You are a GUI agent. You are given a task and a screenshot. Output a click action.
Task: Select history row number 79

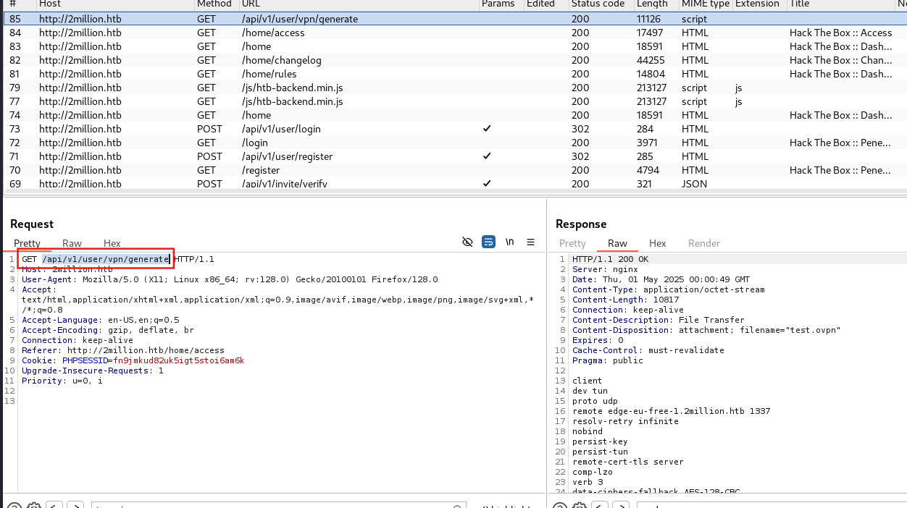click(x=455, y=88)
